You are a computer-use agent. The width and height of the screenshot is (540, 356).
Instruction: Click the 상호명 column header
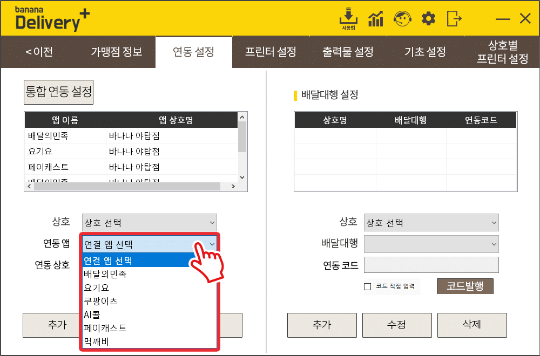pyautogui.click(x=335, y=120)
